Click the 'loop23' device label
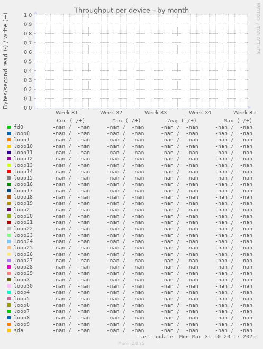The width and height of the screenshot is (263, 349). (23, 235)
